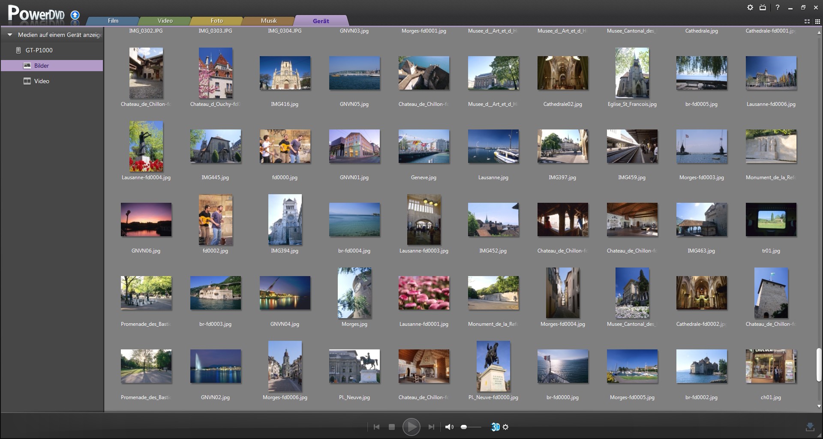Open Geneve.jpg thumbnail

tap(424, 147)
